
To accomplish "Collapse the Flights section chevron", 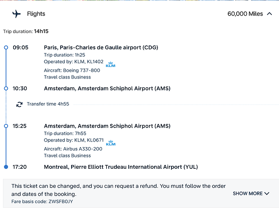I will (270, 14).
